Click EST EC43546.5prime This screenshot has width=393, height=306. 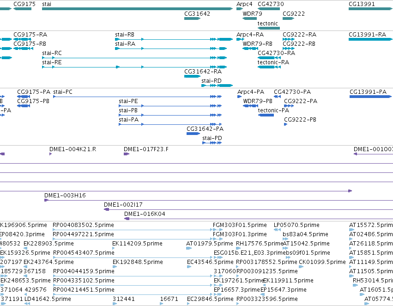[x=189, y=267]
